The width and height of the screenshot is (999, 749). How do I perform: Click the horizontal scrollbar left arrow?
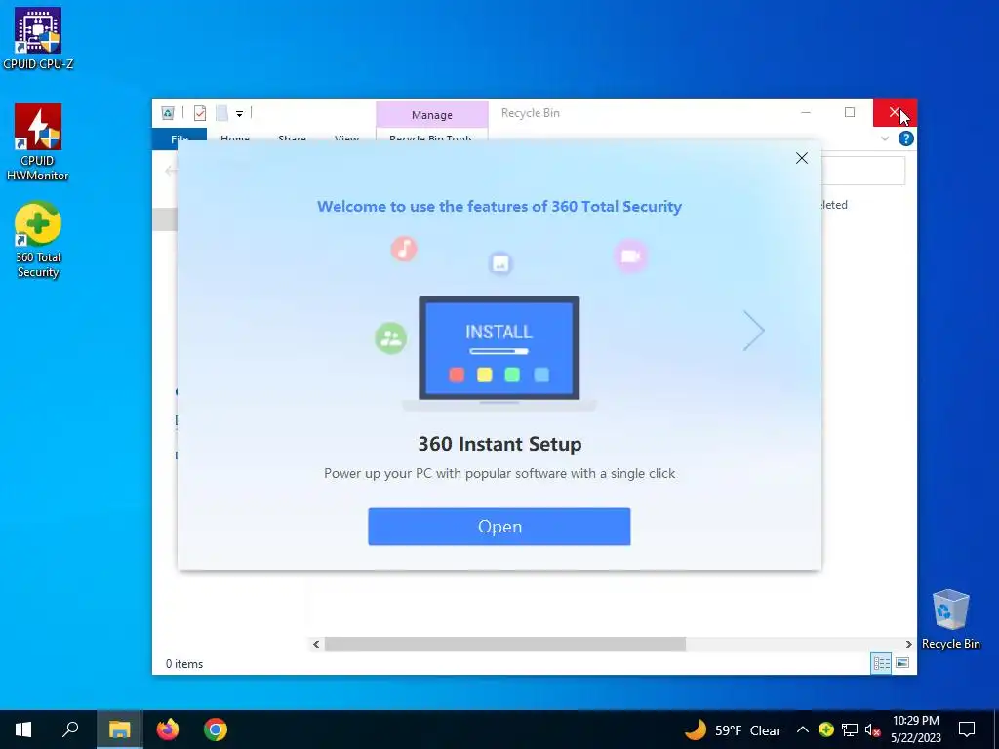[316, 644]
